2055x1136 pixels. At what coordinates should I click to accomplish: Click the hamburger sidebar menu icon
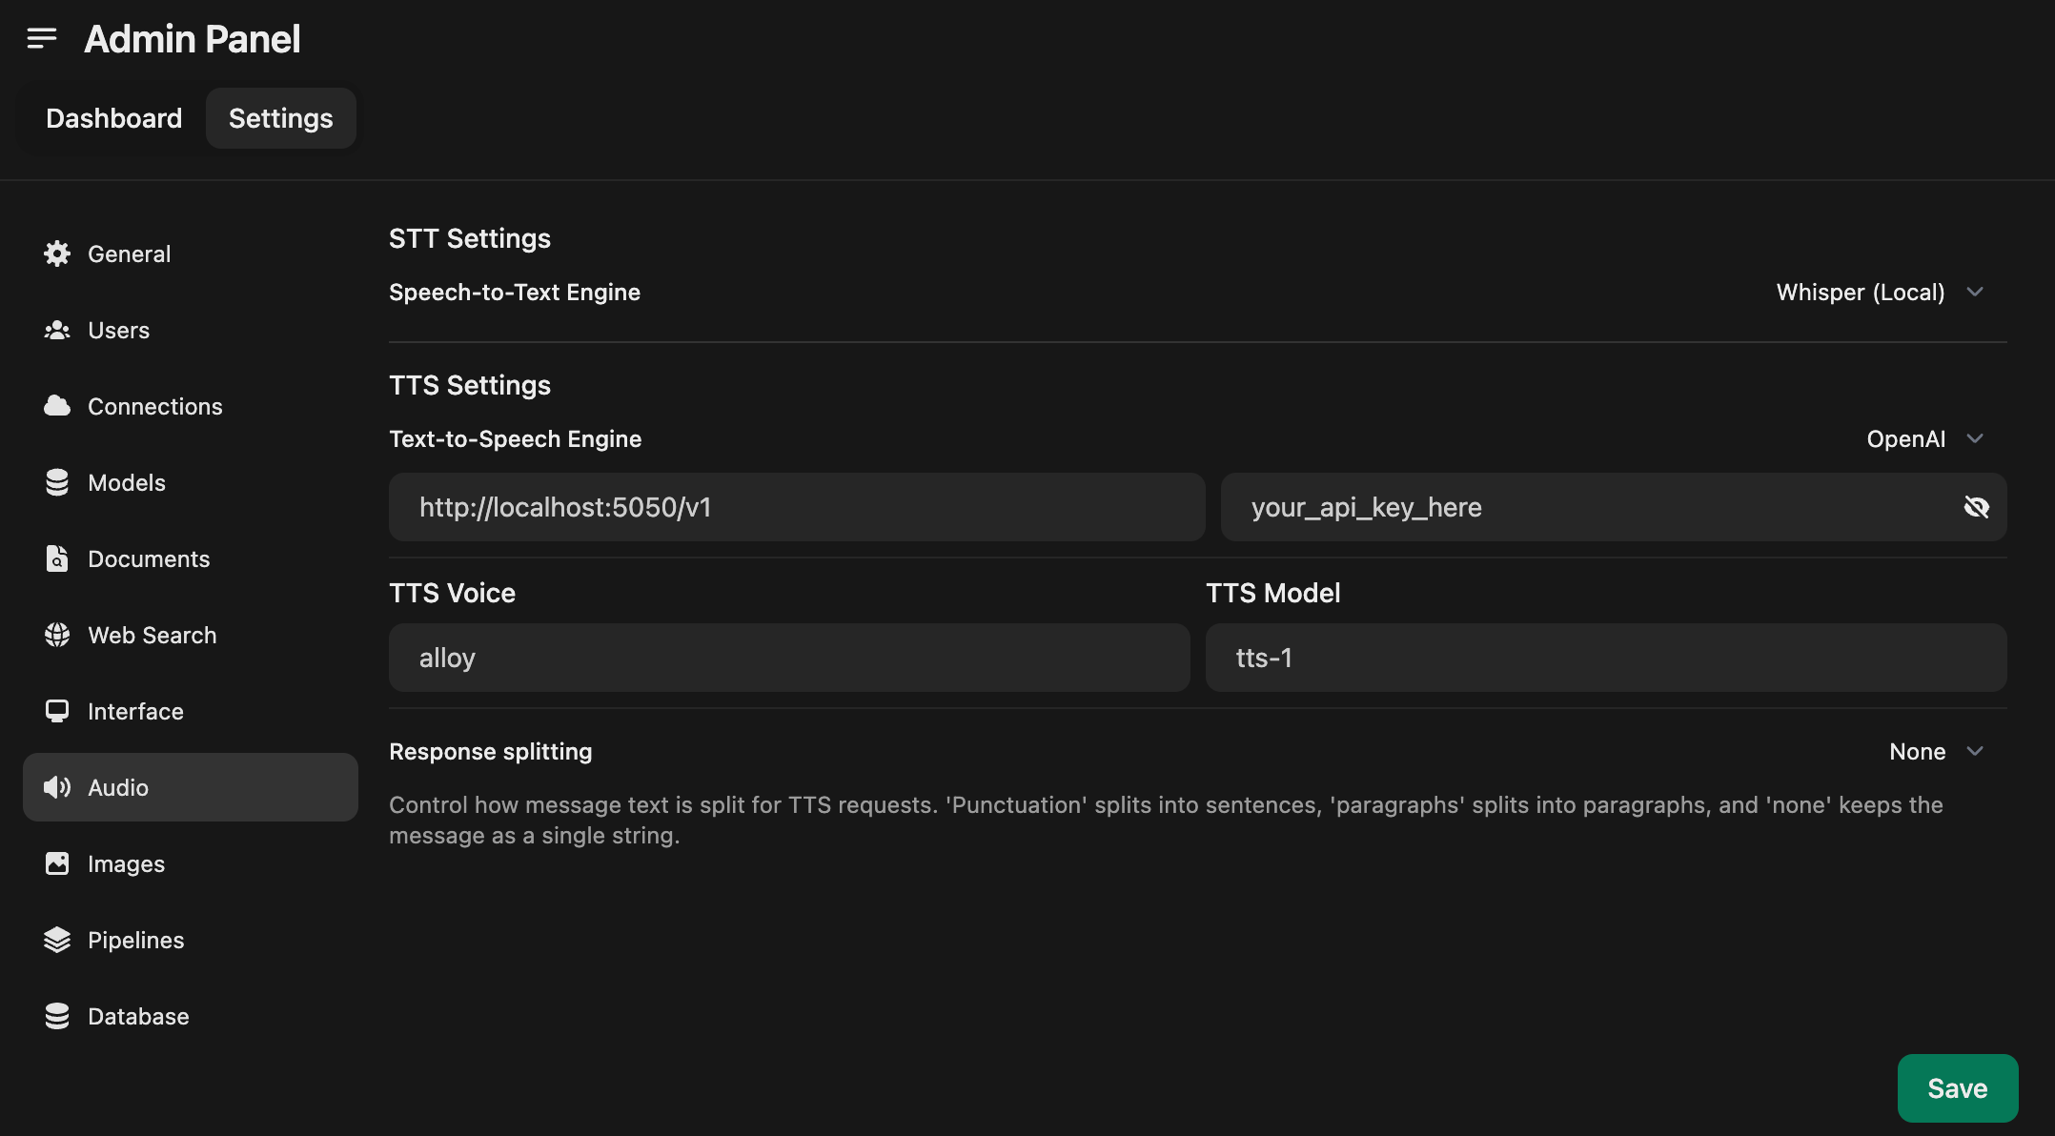point(41,38)
